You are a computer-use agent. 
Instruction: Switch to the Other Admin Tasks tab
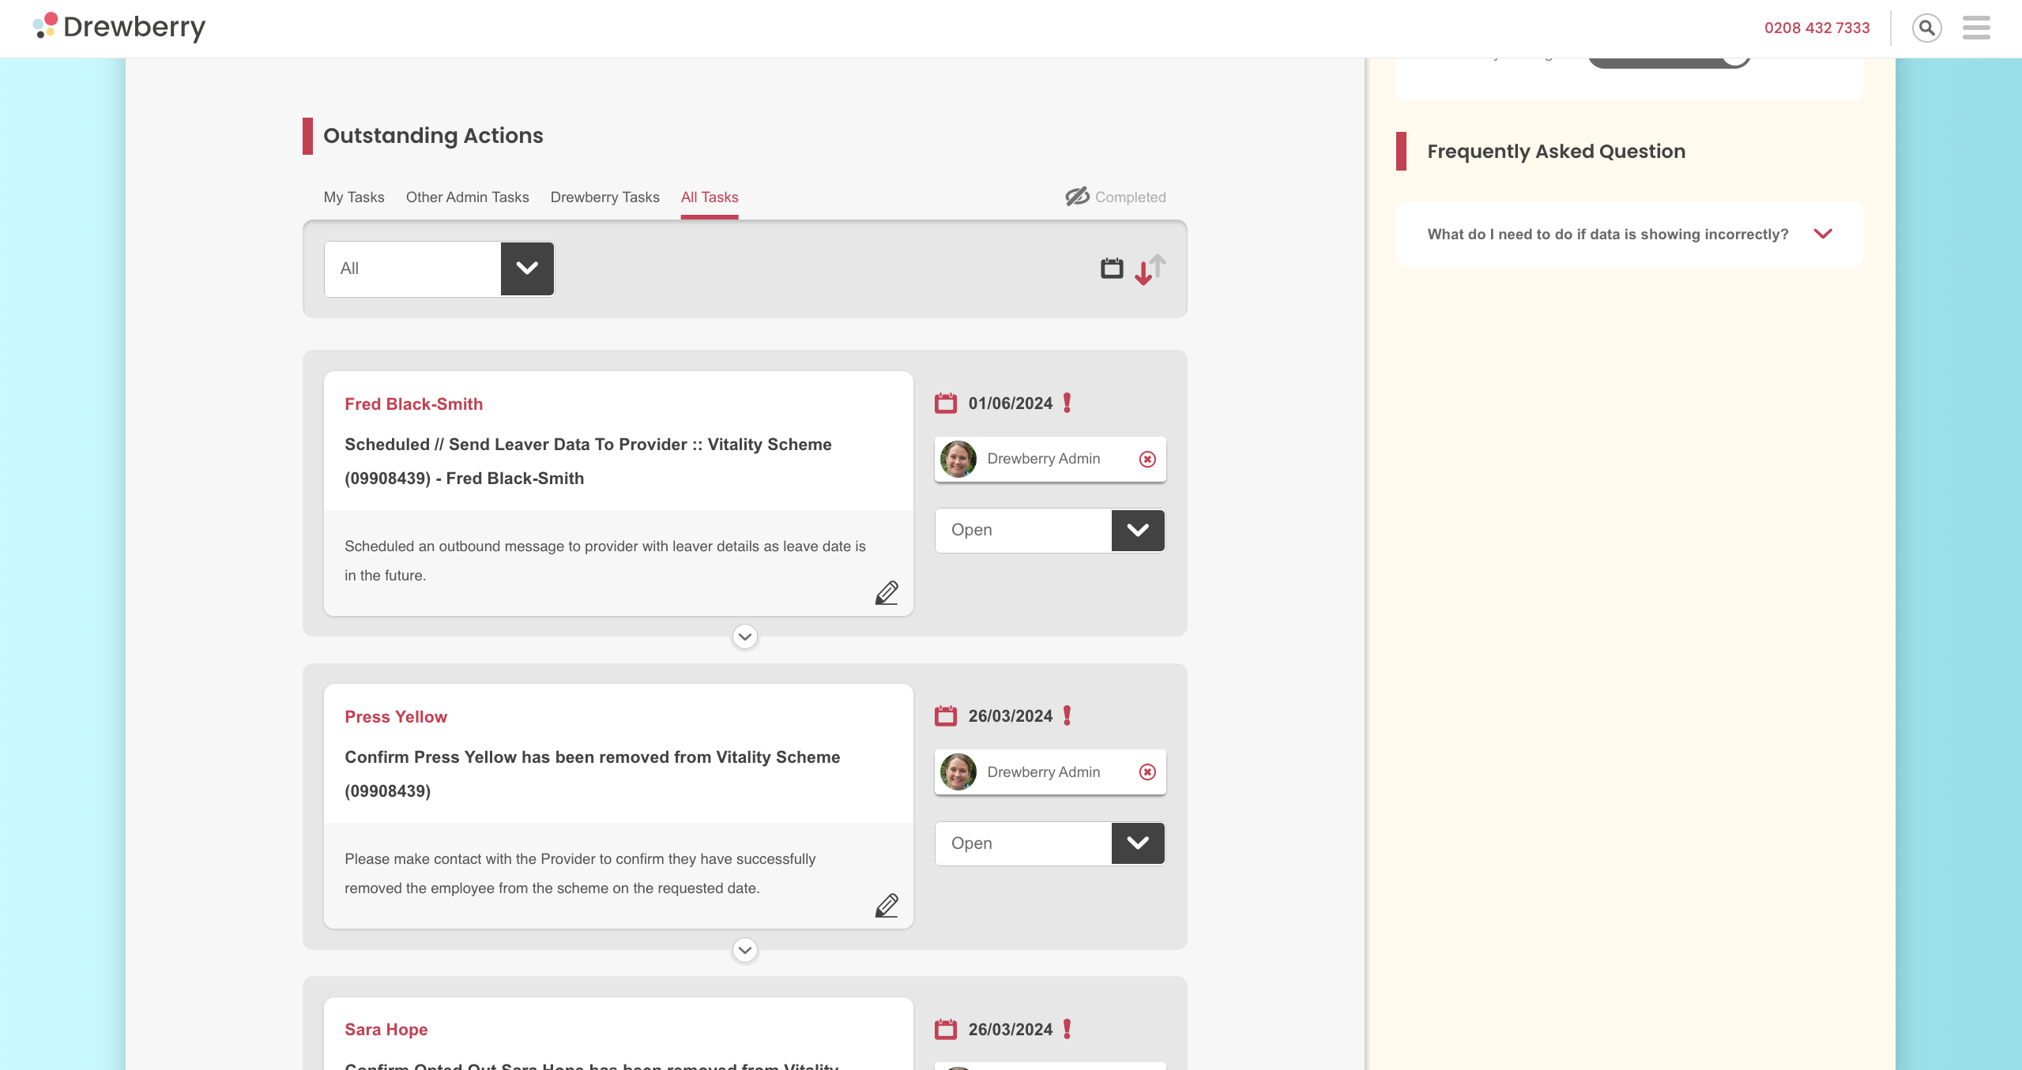(468, 197)
